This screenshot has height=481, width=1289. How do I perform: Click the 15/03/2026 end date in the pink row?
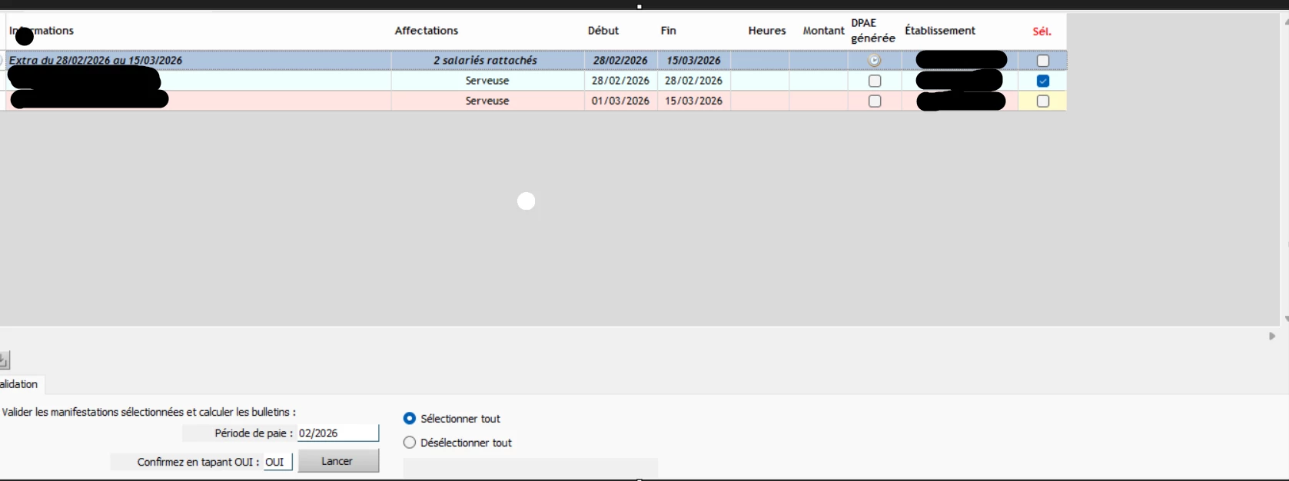click(693, 101)
